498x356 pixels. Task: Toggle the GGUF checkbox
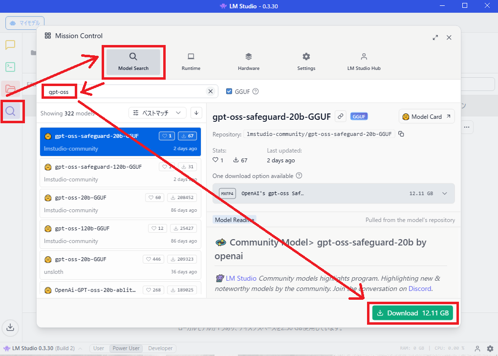(x=229, y=91)
